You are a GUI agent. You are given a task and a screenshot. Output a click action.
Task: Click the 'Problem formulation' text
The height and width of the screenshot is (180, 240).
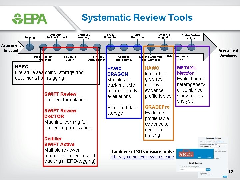(65, 100)
